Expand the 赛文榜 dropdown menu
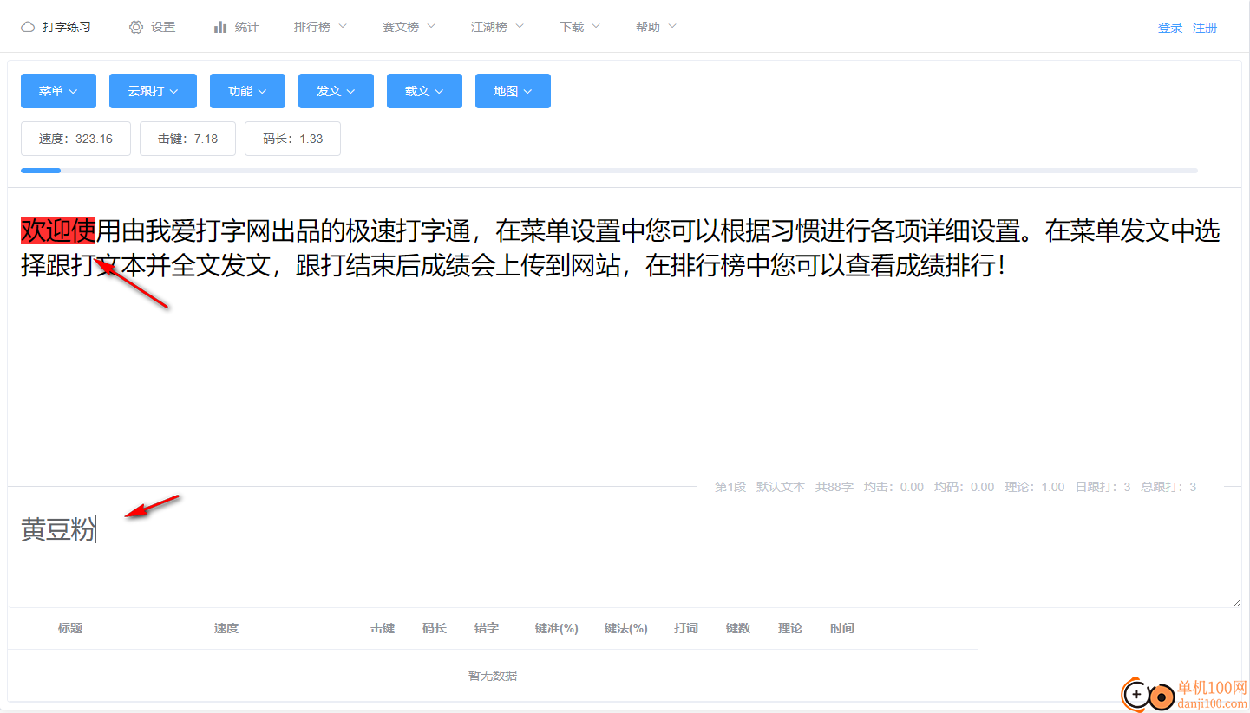The height and width of the screenshot is (713, 1250). 409,27
